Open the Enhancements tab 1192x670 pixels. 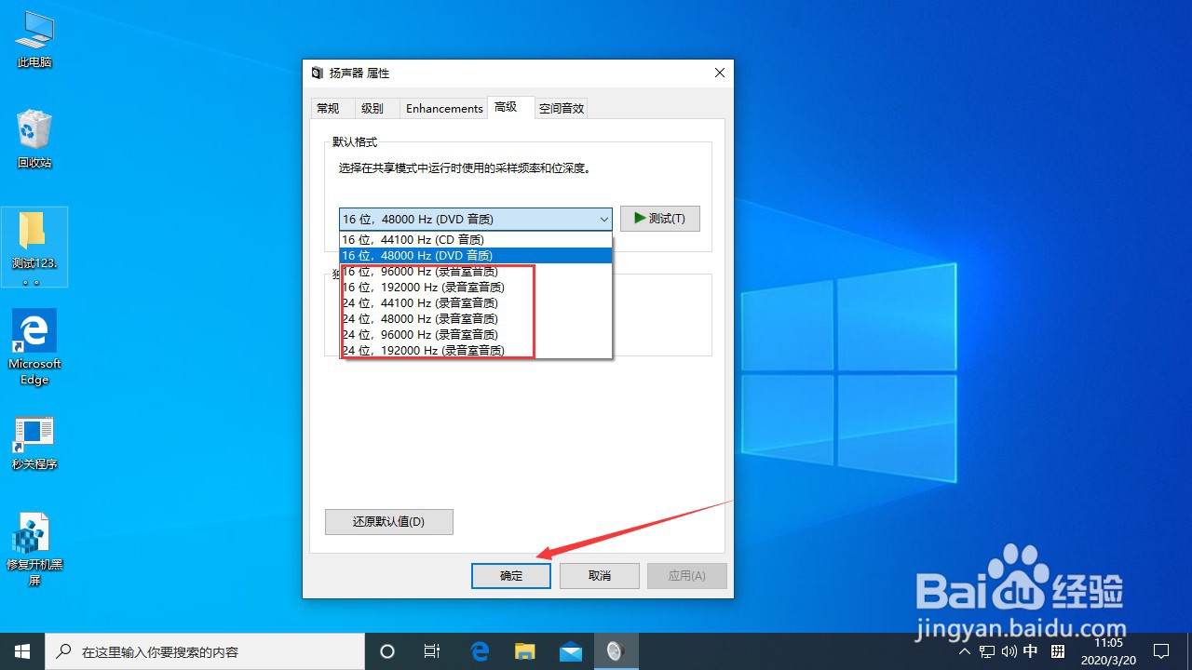[444, 108]
